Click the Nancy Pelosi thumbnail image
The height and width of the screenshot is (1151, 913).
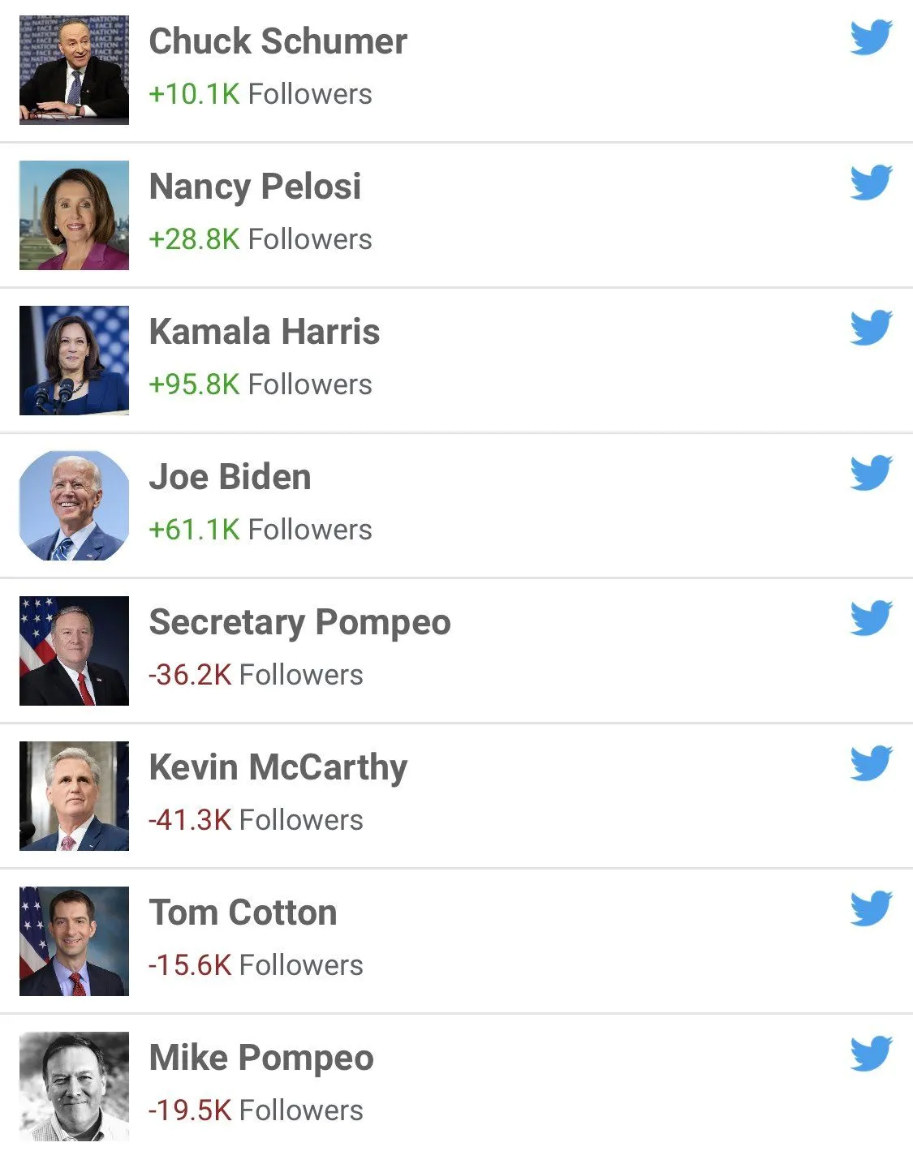[x=74, y=215]
